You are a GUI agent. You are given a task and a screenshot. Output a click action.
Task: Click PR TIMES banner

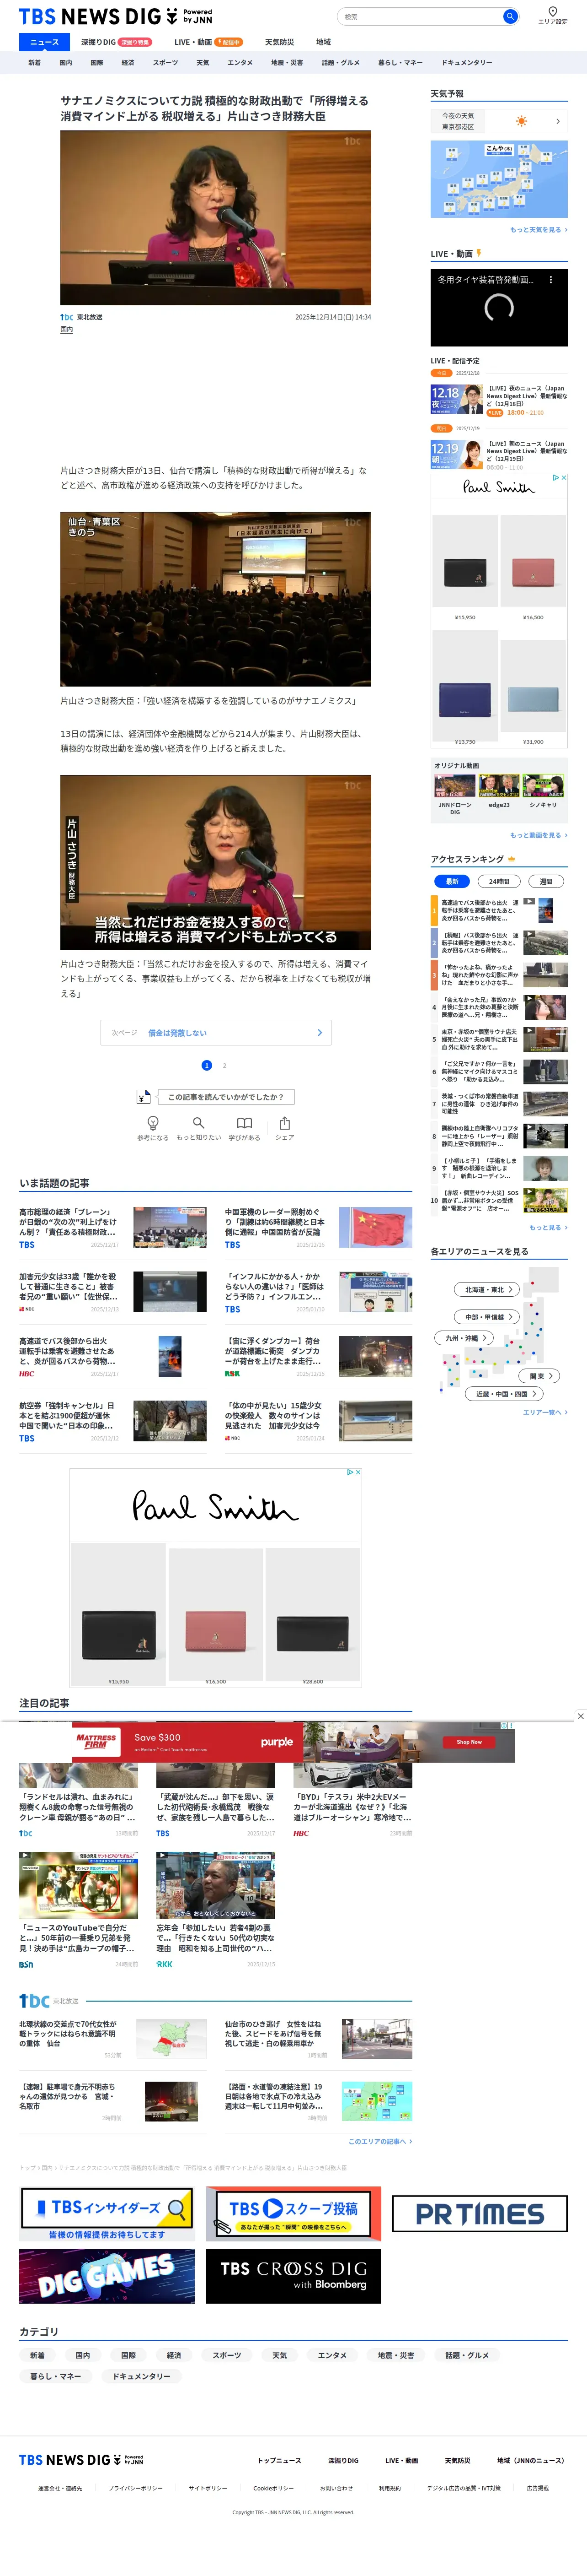(x=479, y=2213)
